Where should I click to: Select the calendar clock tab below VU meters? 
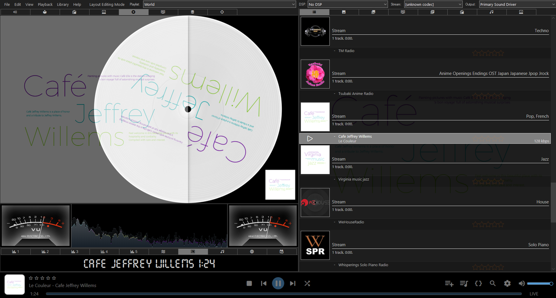pyautogui.click(x=281, y=252)
